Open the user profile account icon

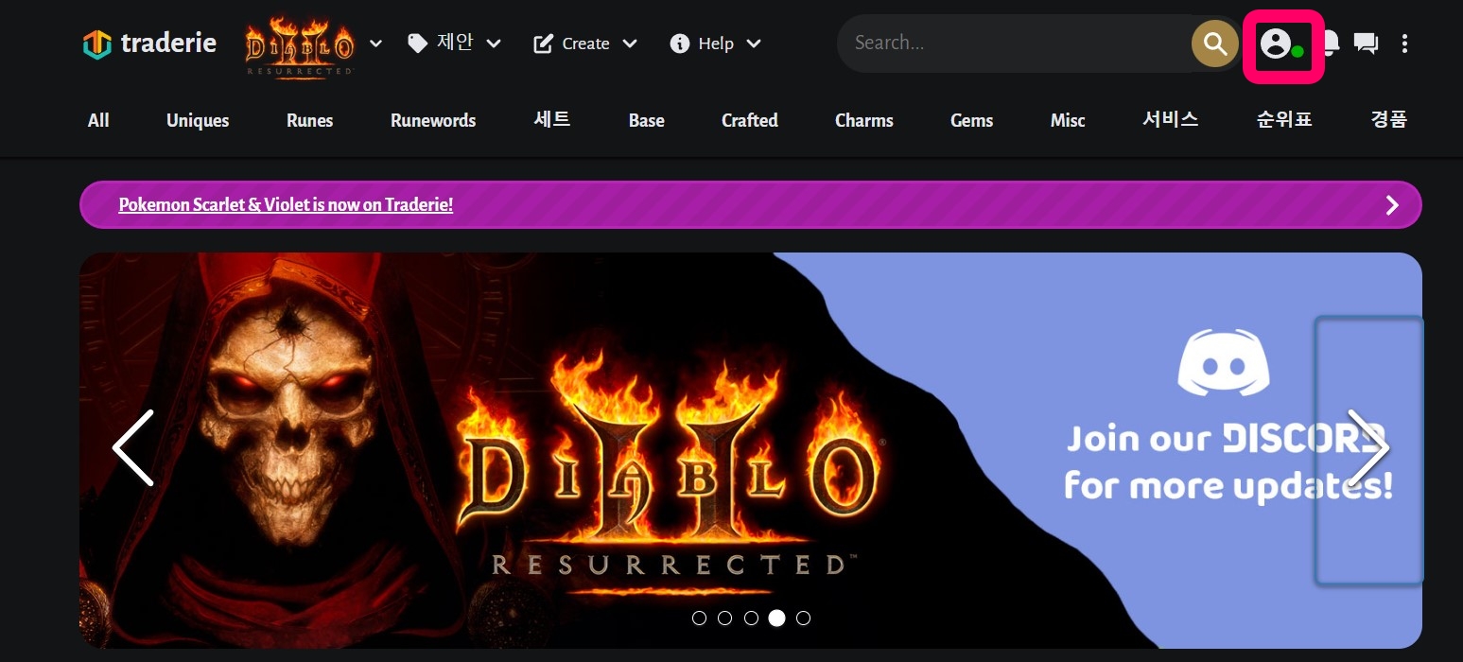pyautogui.click(x=1276, y=44)
